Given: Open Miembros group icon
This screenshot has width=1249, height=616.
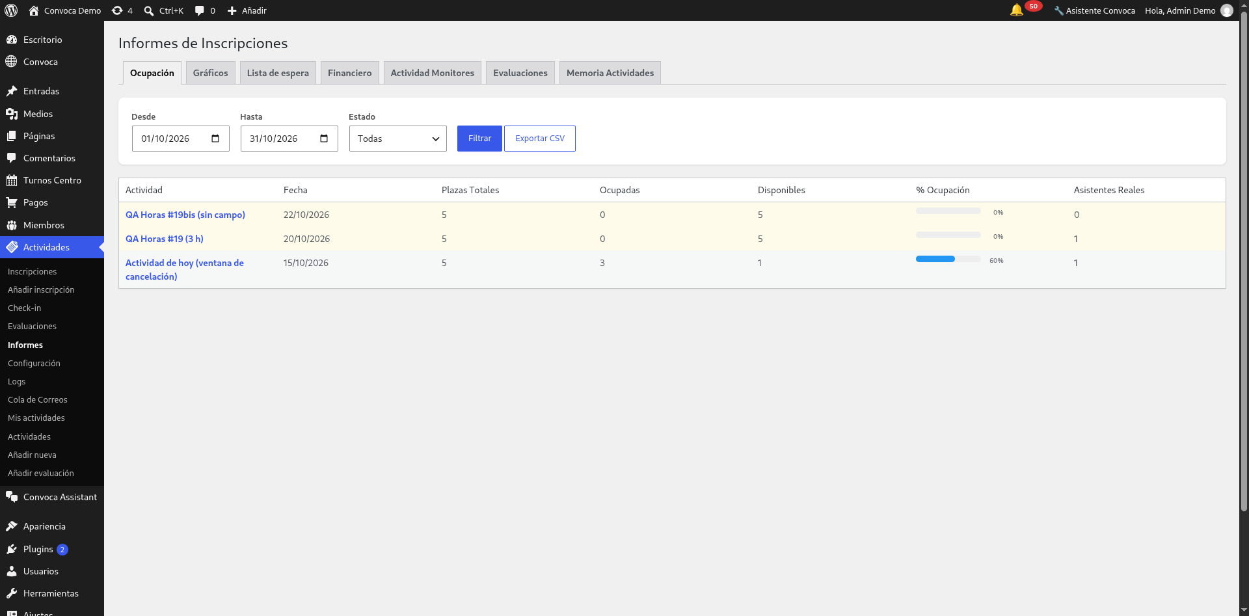Looking at the screenshot, I should (x=12, y=225).
